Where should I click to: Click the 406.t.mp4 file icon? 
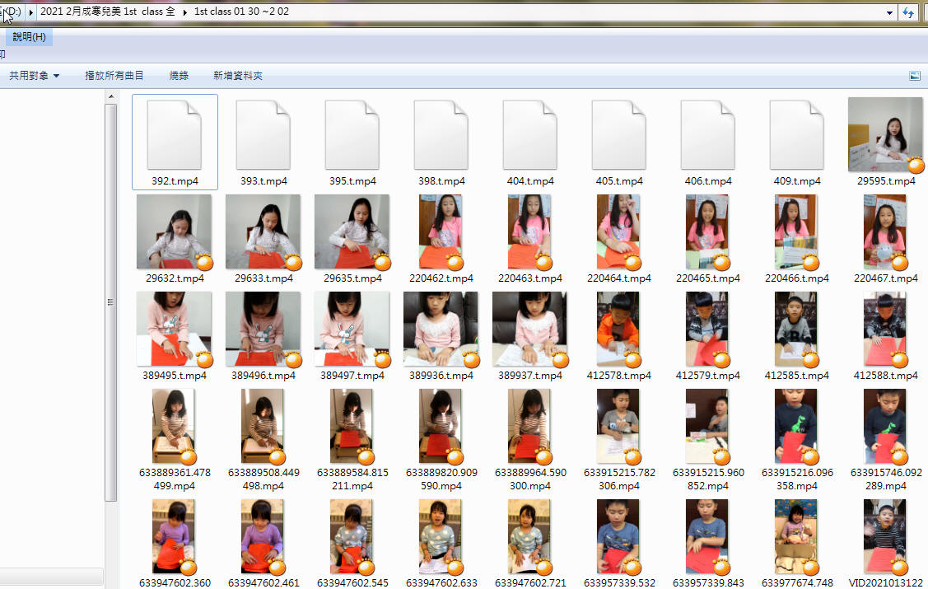(x=707, y=135)
